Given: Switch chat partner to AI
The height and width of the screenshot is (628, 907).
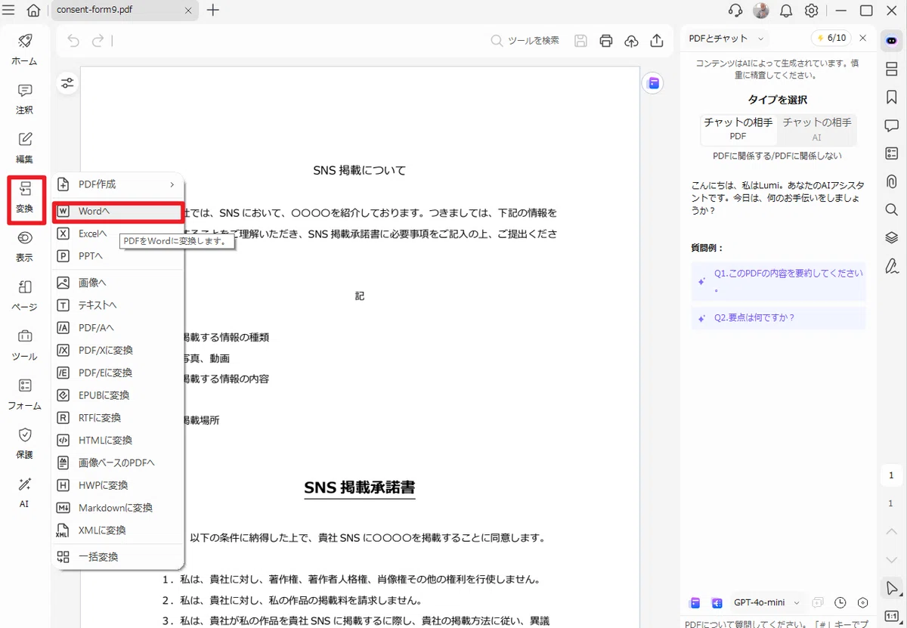Looking at the screenshot, I should (816, 129).
